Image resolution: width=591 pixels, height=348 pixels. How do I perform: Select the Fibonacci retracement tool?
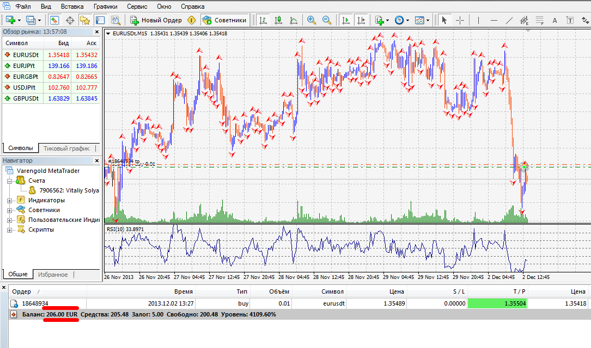539,20
